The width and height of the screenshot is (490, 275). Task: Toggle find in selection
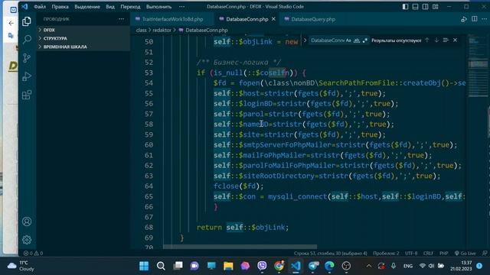point(446,40)
